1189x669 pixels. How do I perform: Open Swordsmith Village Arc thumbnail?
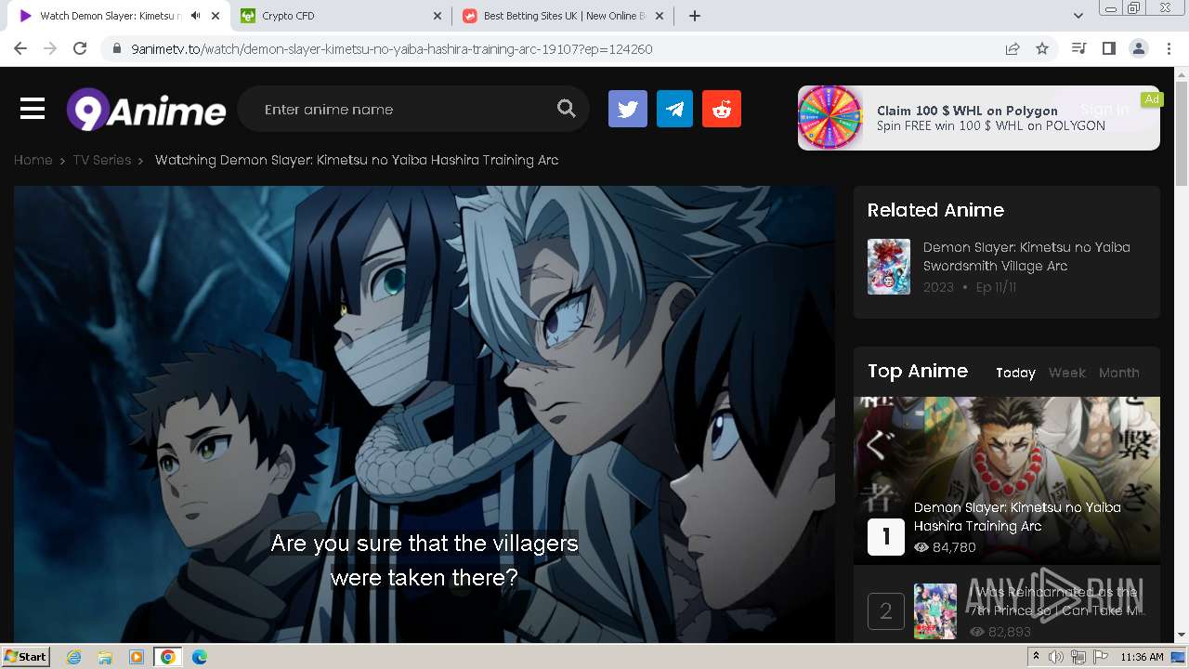click(889, 267)
